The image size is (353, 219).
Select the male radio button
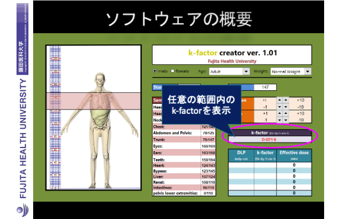(155, 71)
